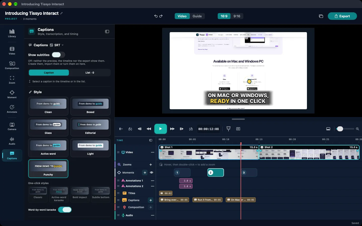Click the pencil icon to rename project

point(62,13)
